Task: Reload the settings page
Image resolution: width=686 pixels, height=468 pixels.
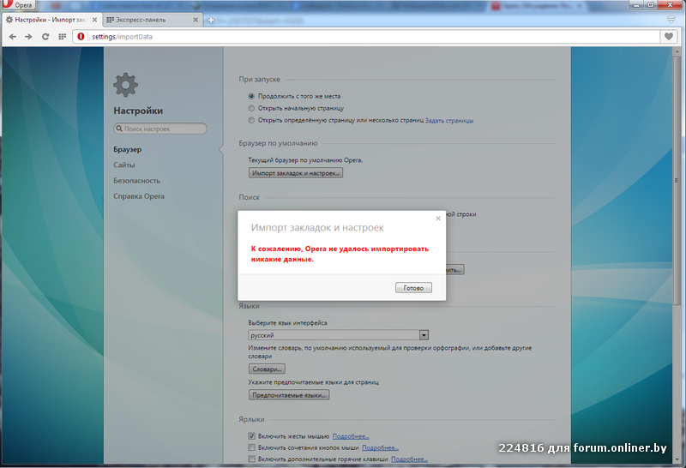Action: [x=45, y=37]
